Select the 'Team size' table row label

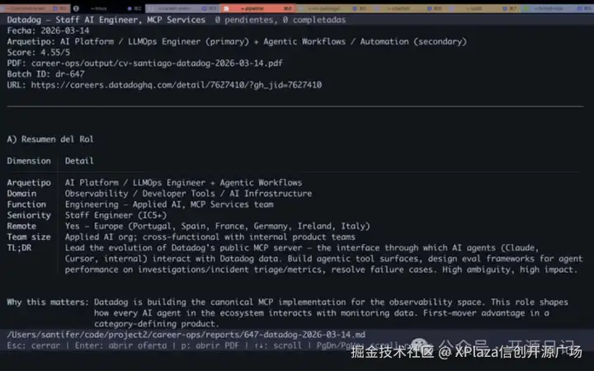pyautogui.click(x=29, y=237)
